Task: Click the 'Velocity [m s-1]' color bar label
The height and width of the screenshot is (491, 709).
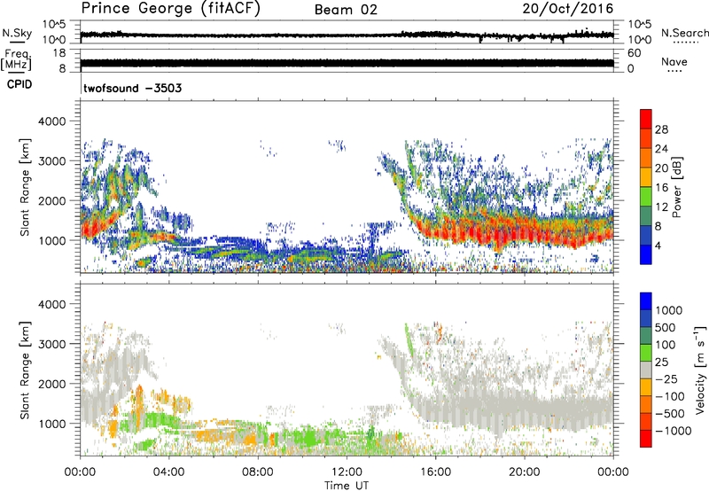Action: point(700,370)
